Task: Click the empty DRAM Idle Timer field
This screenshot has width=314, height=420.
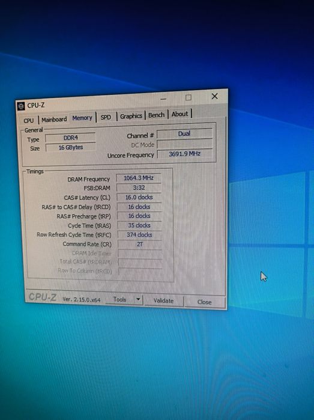Action: (x=140, y=254)
